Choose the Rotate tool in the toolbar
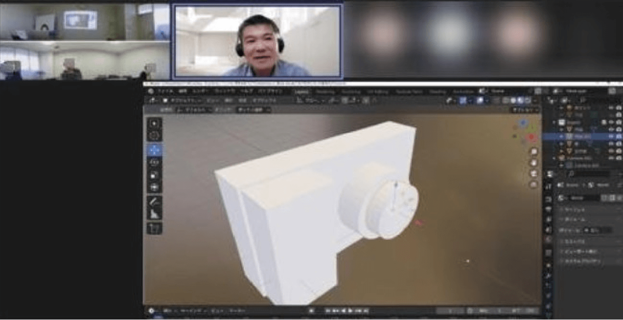Image resolution: width=623 pixels, height=320 pixels. (x=155, y=162)
